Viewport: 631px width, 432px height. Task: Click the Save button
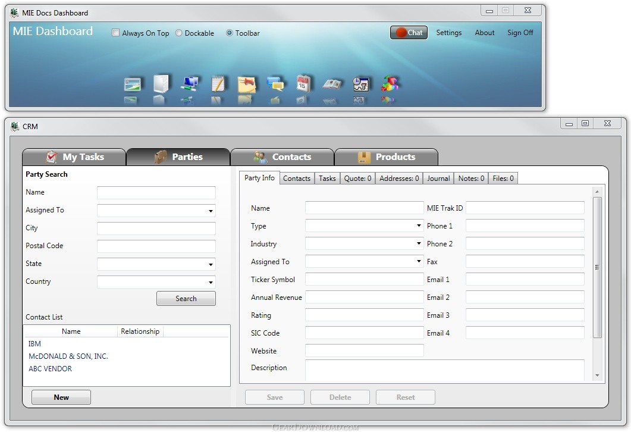click(x=274, y=397)
